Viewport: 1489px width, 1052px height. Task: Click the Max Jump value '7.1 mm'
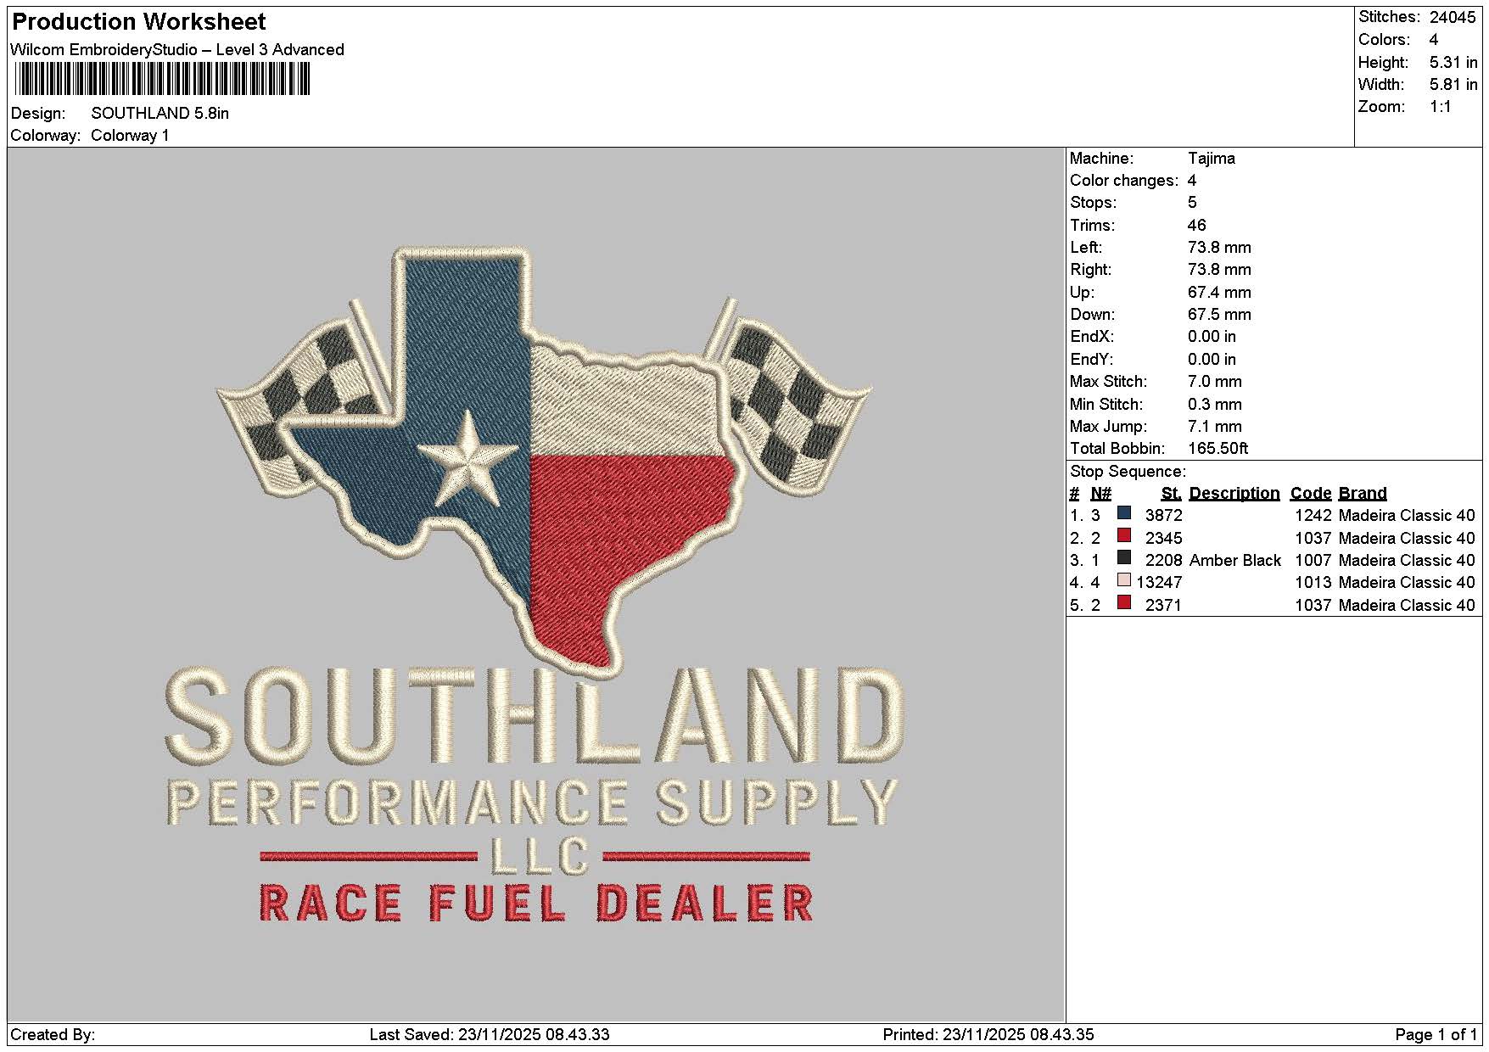tap(1215, 427)
